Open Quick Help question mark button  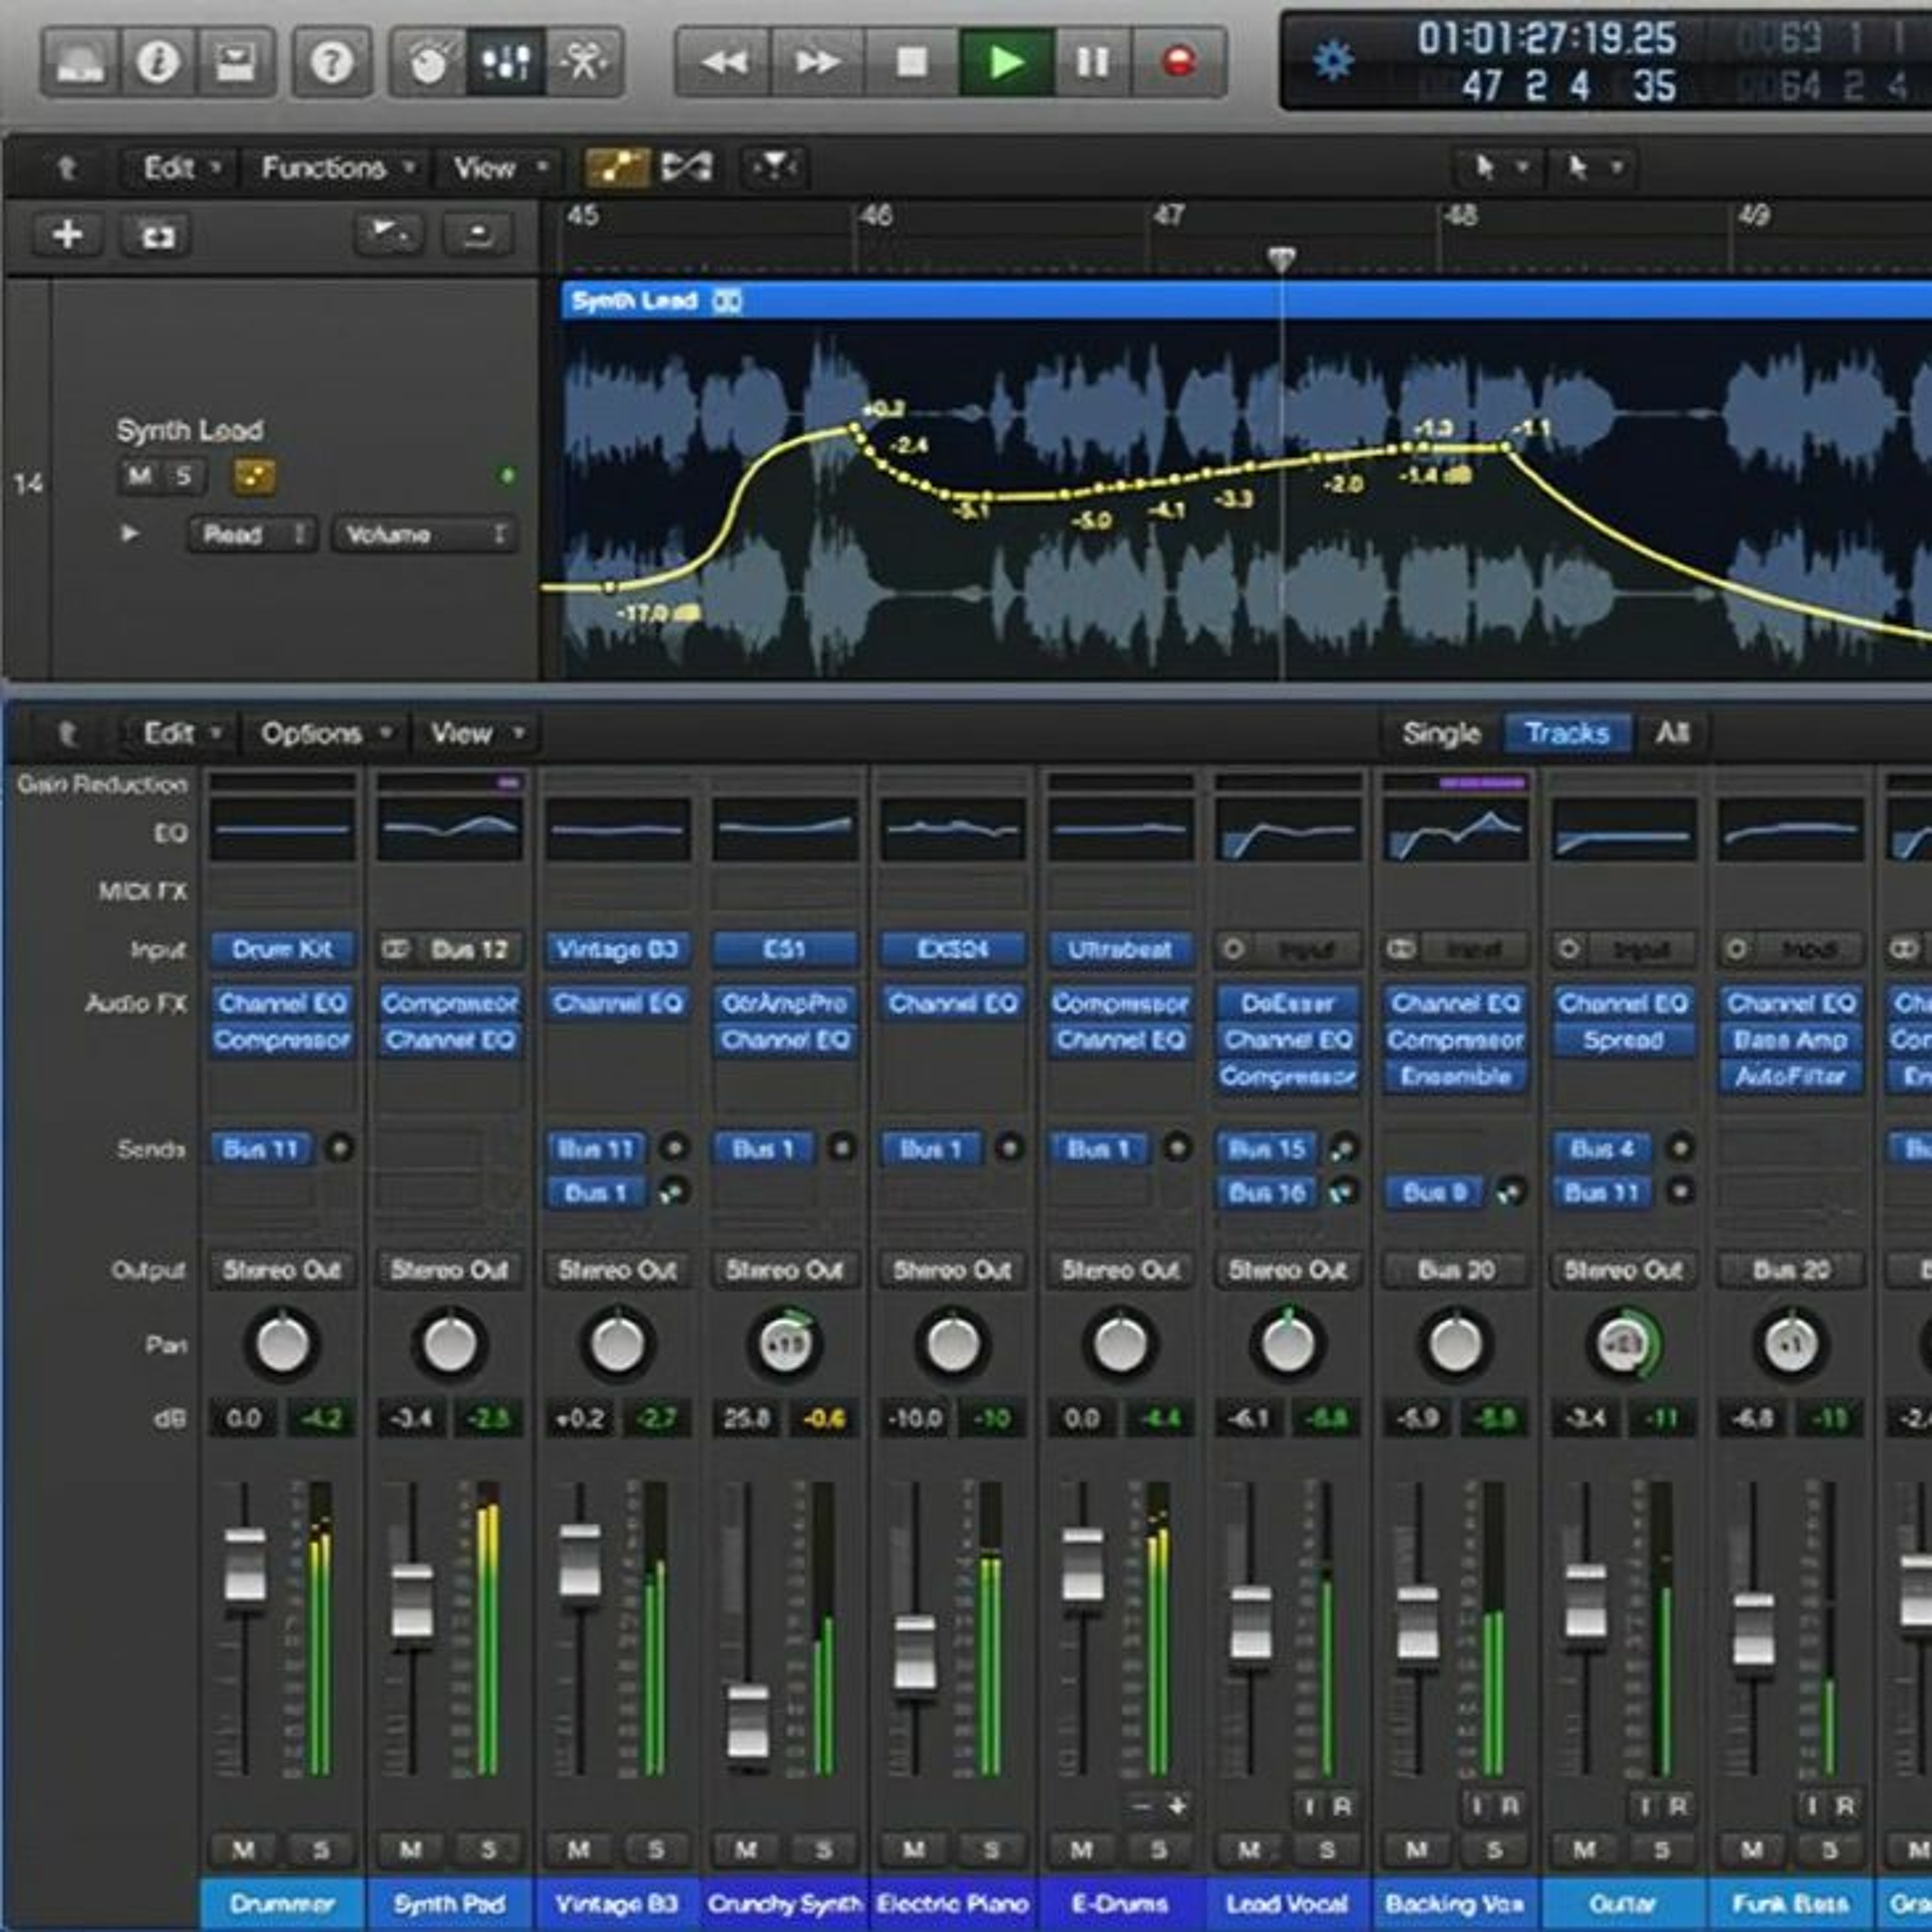tap(331, 62)
